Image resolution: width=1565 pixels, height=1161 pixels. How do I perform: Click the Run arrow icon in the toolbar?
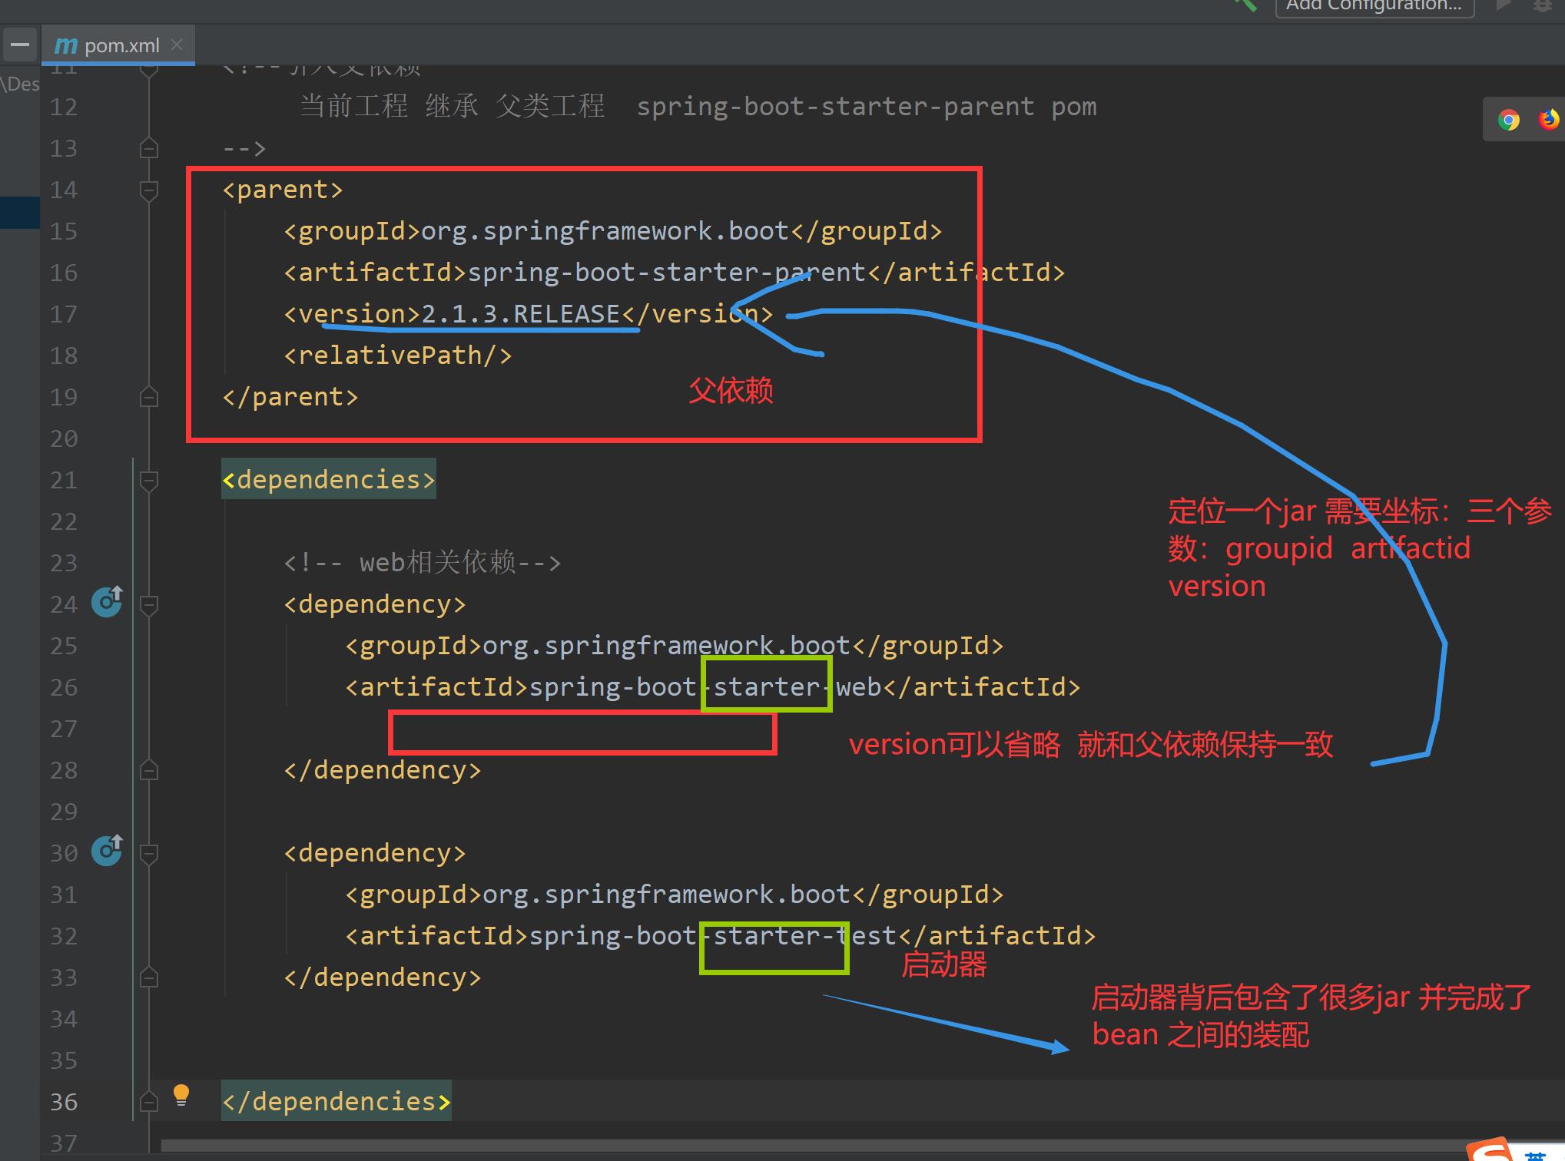[1504, 5]
